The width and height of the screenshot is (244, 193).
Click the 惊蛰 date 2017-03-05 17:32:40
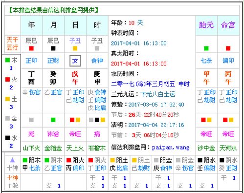(156, 105)
